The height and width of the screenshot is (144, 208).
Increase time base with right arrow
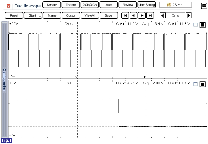[188, 15]
